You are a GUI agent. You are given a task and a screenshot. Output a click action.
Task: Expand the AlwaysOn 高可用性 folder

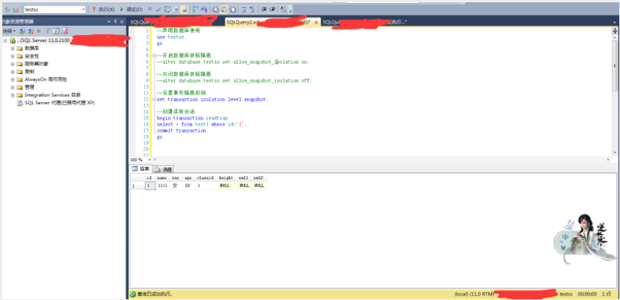[x=13, y=79]
